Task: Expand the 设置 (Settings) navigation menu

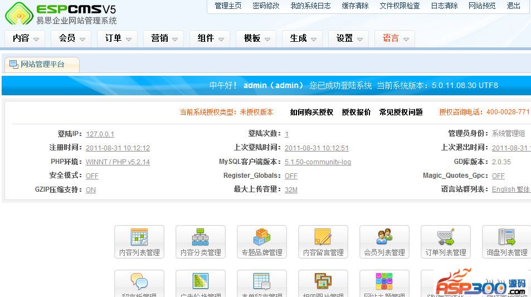Action: pyautogui.click(x=348, y=38)
